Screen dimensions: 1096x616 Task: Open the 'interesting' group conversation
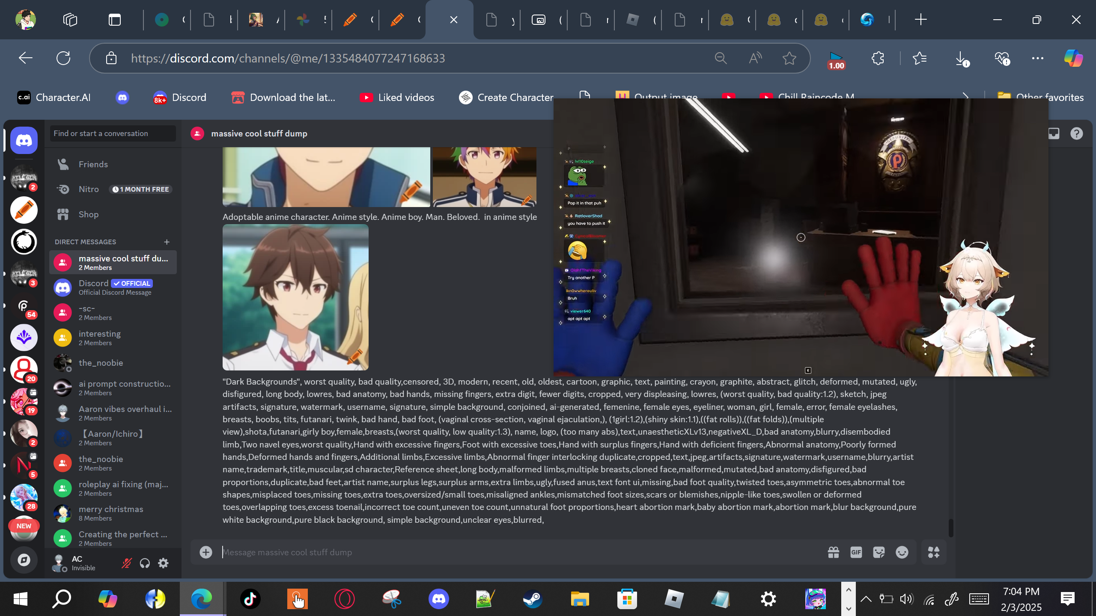point(113,338)
